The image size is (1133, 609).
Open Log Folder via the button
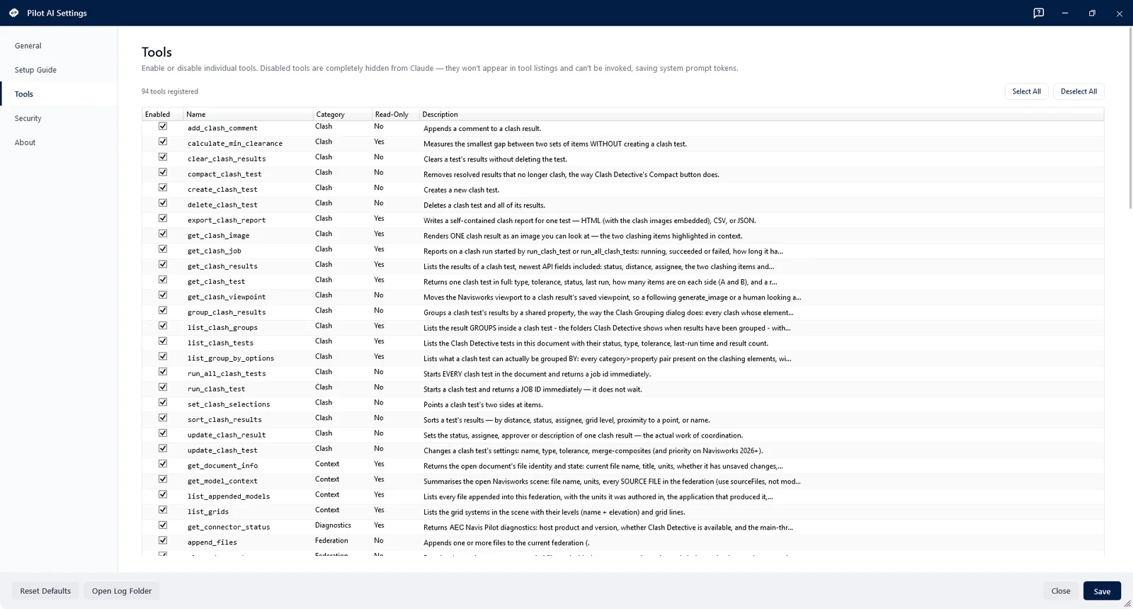tap(122, 591)
